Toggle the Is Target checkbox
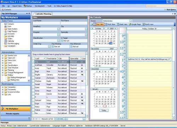Screen dimensions: 177x128 tap(62, 41)
